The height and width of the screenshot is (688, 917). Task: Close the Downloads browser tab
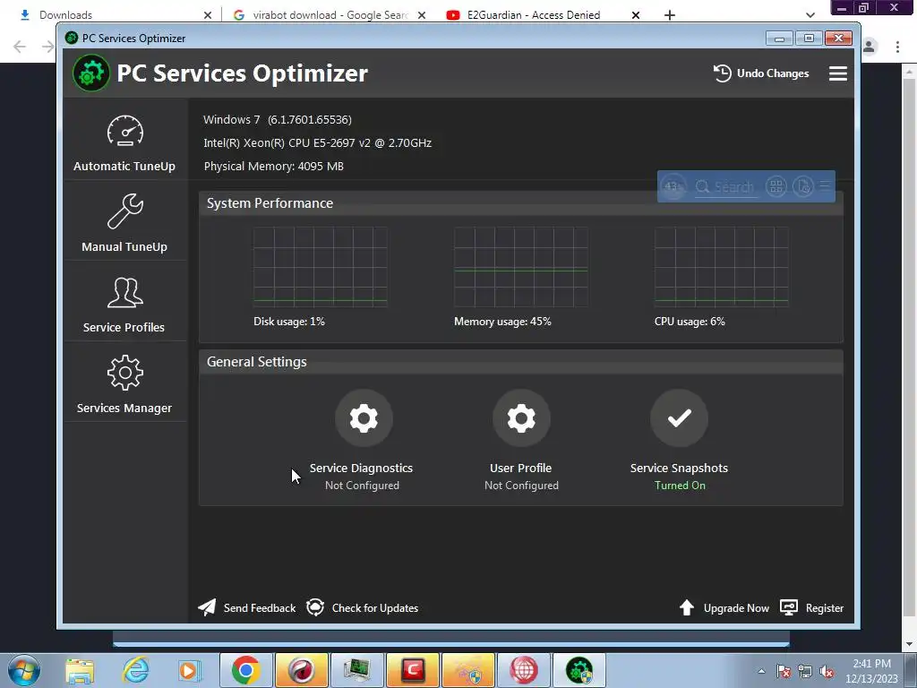click(x=208, y=15)
